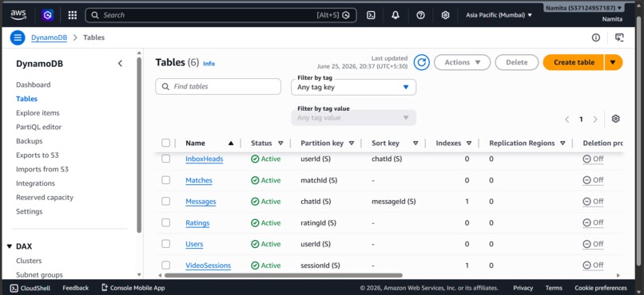This screenshot has width=644, height=295.
Task: Open Explore items in sidebar
Action: tap(38, 113)
